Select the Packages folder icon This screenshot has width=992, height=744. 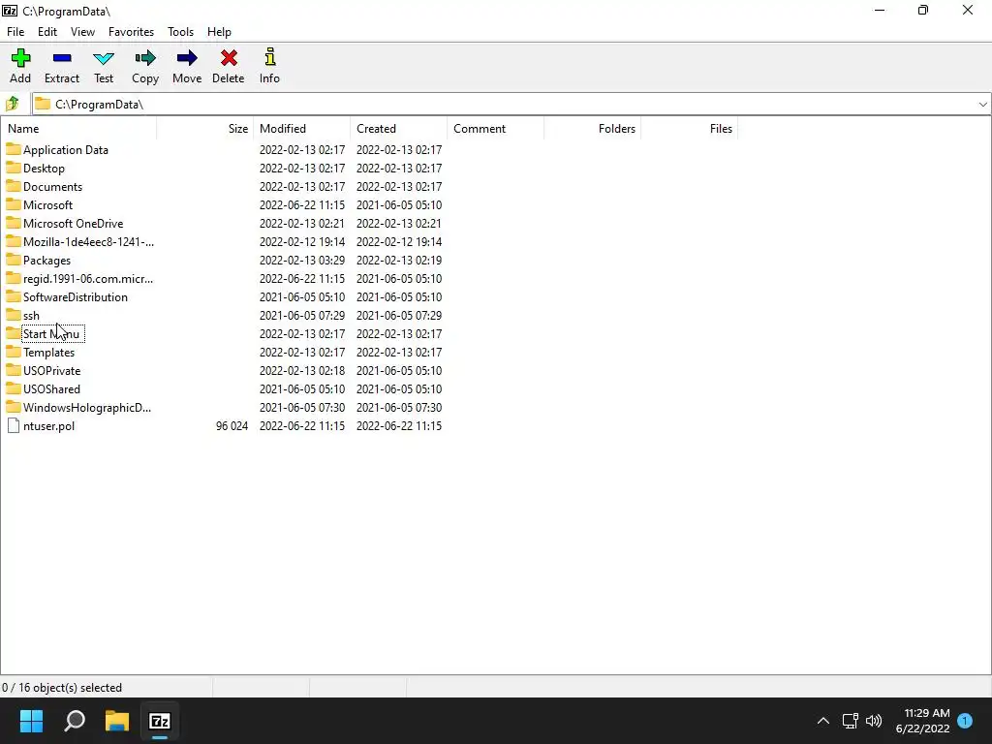pos(14,260)
